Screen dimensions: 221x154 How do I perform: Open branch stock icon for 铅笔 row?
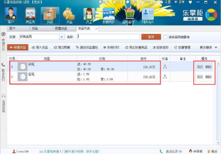[165, 77]
